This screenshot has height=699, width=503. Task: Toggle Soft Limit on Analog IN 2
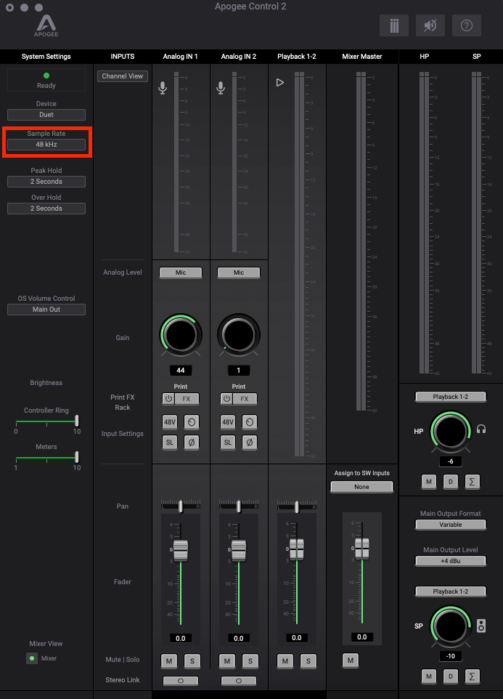tap(227, 443)
